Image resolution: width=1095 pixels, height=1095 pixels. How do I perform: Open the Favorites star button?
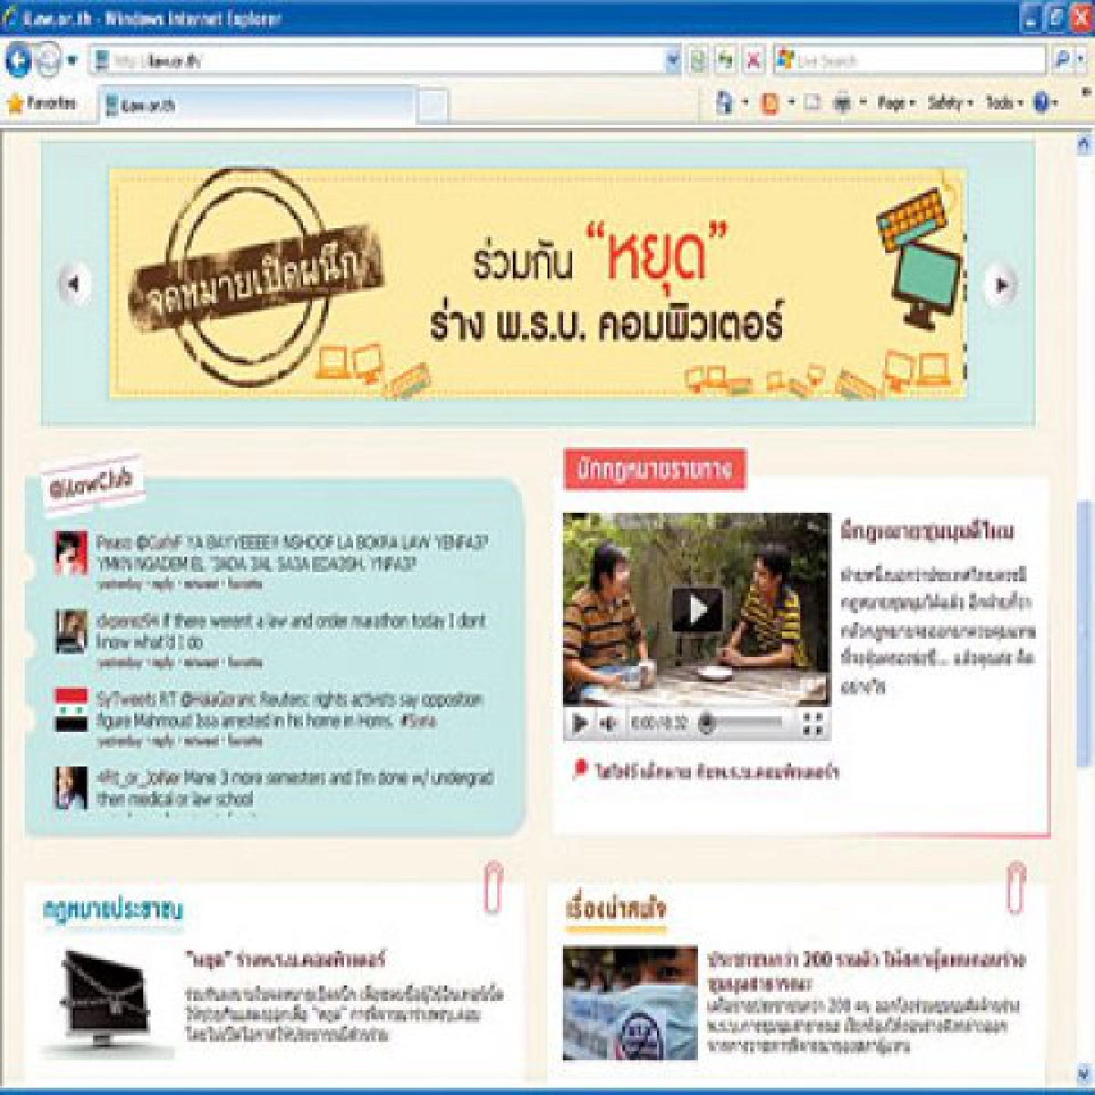41,104
